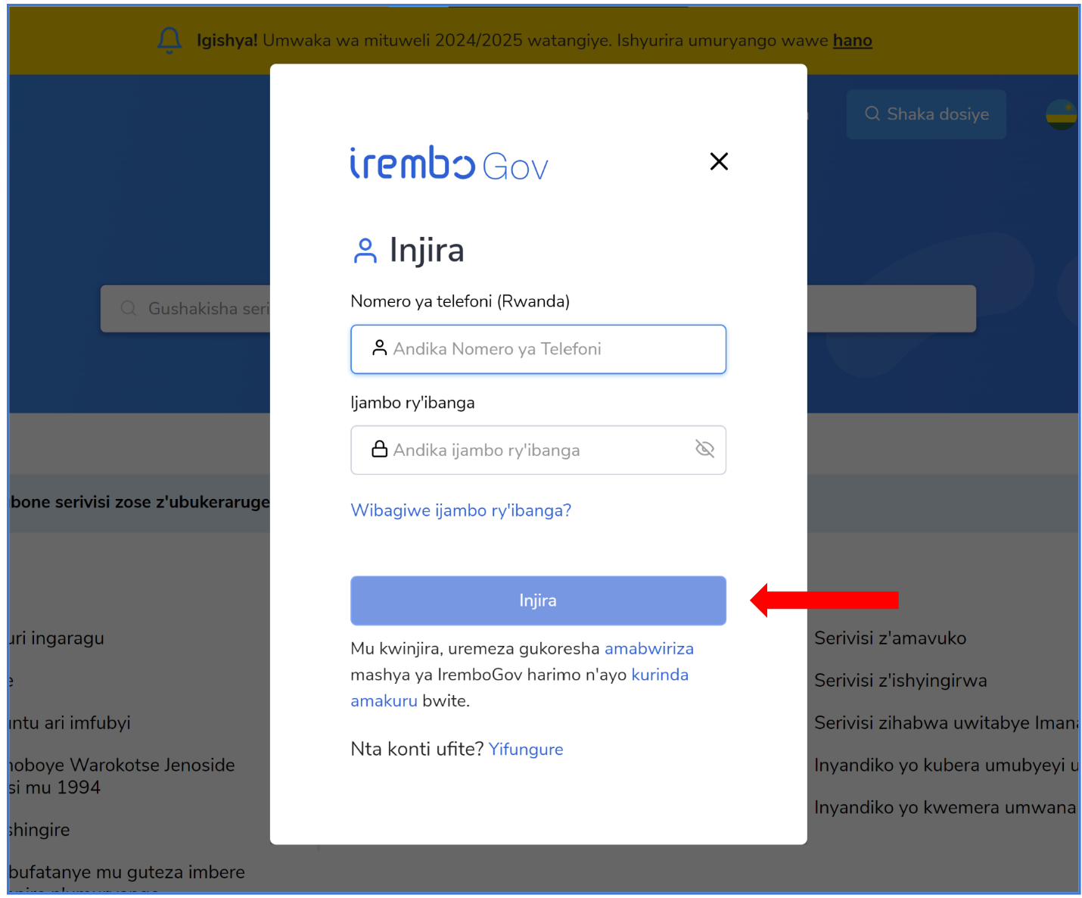Click the search magnifier in Gushakisha field
The image size is (1082, 898).
[129, 308]
